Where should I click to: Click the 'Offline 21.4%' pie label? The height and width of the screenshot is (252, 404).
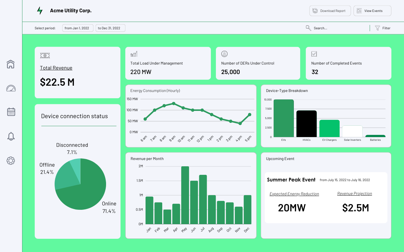(x=47, y=169)
